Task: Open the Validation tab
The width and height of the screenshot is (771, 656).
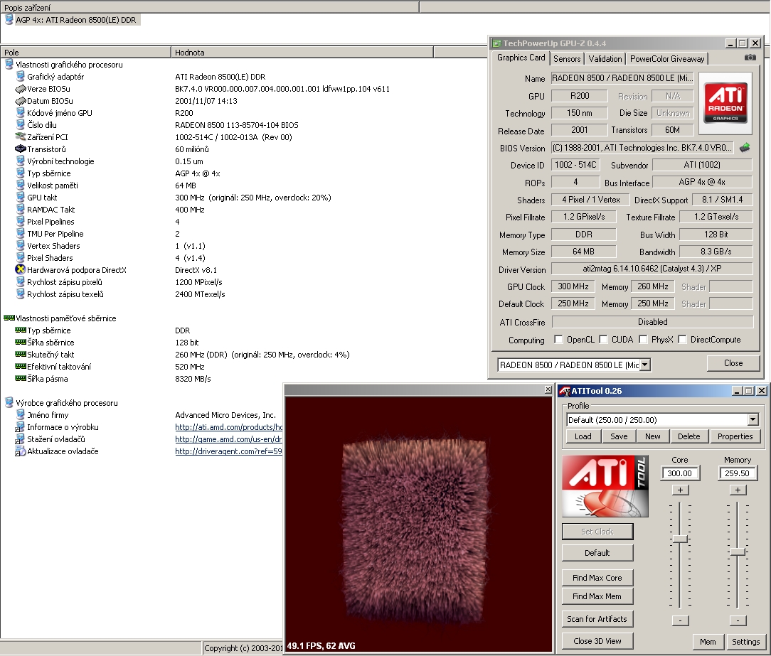Action: click(605, 59)
